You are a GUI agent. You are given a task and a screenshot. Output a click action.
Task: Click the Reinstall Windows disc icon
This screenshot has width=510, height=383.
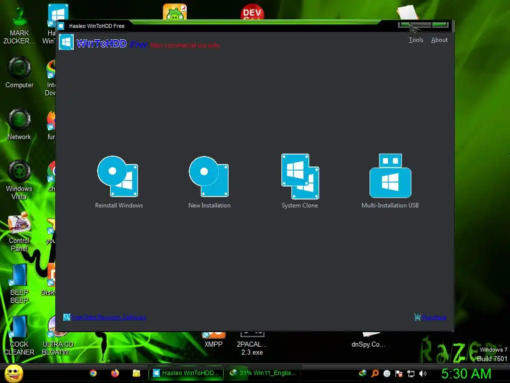pyautogui.click(x=118, y=176)
